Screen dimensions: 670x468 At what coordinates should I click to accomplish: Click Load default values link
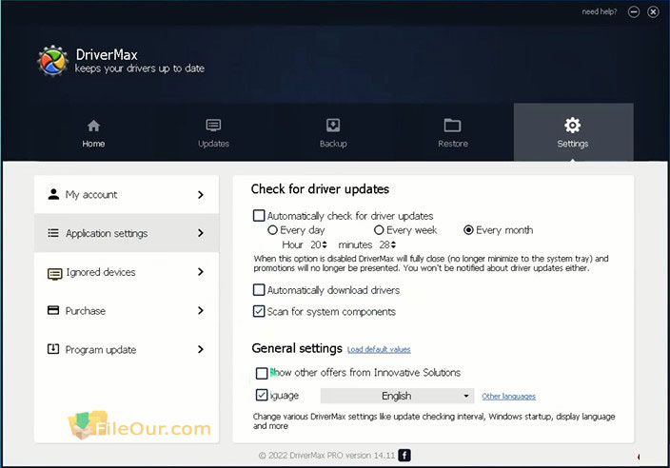(x=379, y=350)
